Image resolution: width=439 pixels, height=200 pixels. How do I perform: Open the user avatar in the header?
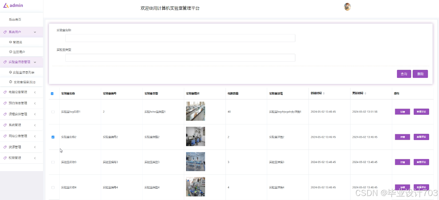347,7
